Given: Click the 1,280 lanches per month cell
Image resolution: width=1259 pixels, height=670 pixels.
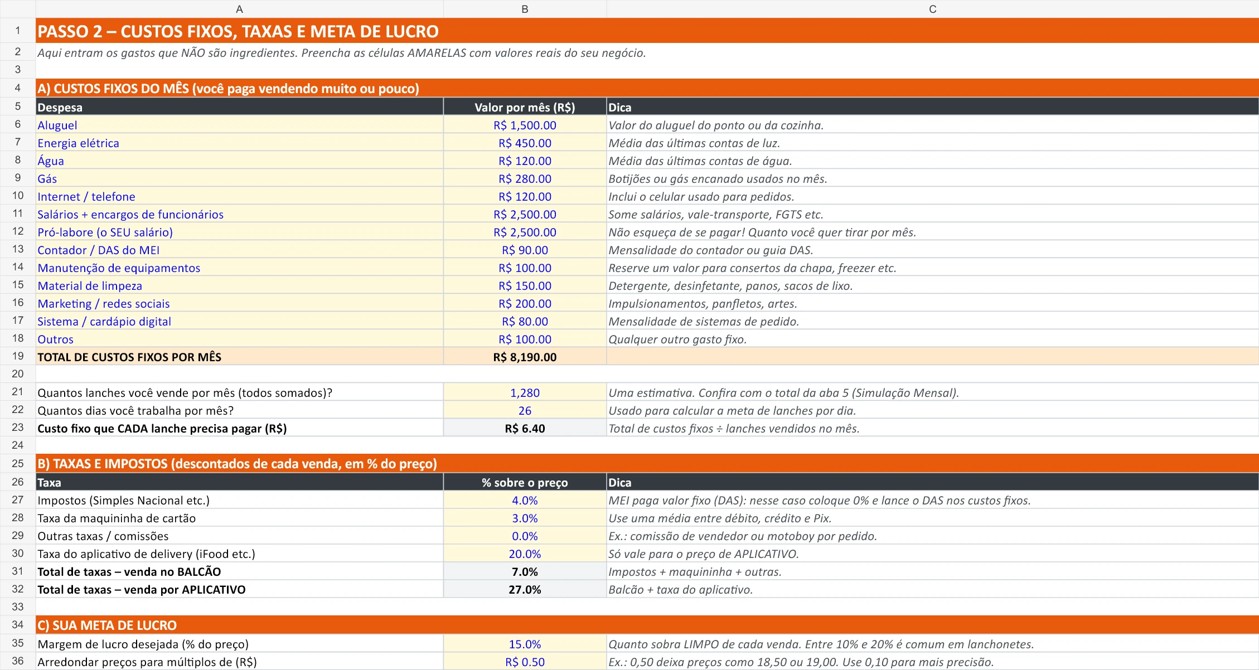Looking at the screenshot, I should [525, 392].
